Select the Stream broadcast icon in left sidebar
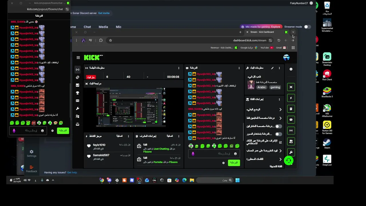 tap(77, 70)
